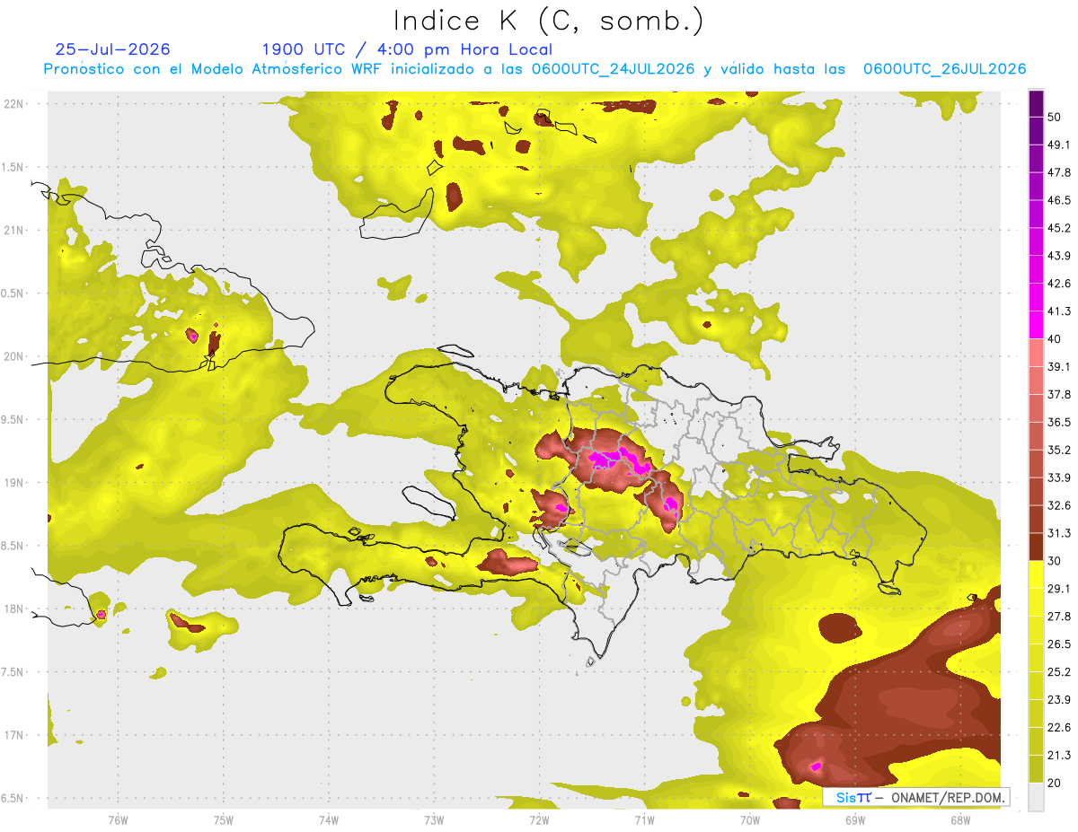Click the colorbar value "33.9"
The height and width of the screenshot is (832, 1078).
coord(1060,477)
